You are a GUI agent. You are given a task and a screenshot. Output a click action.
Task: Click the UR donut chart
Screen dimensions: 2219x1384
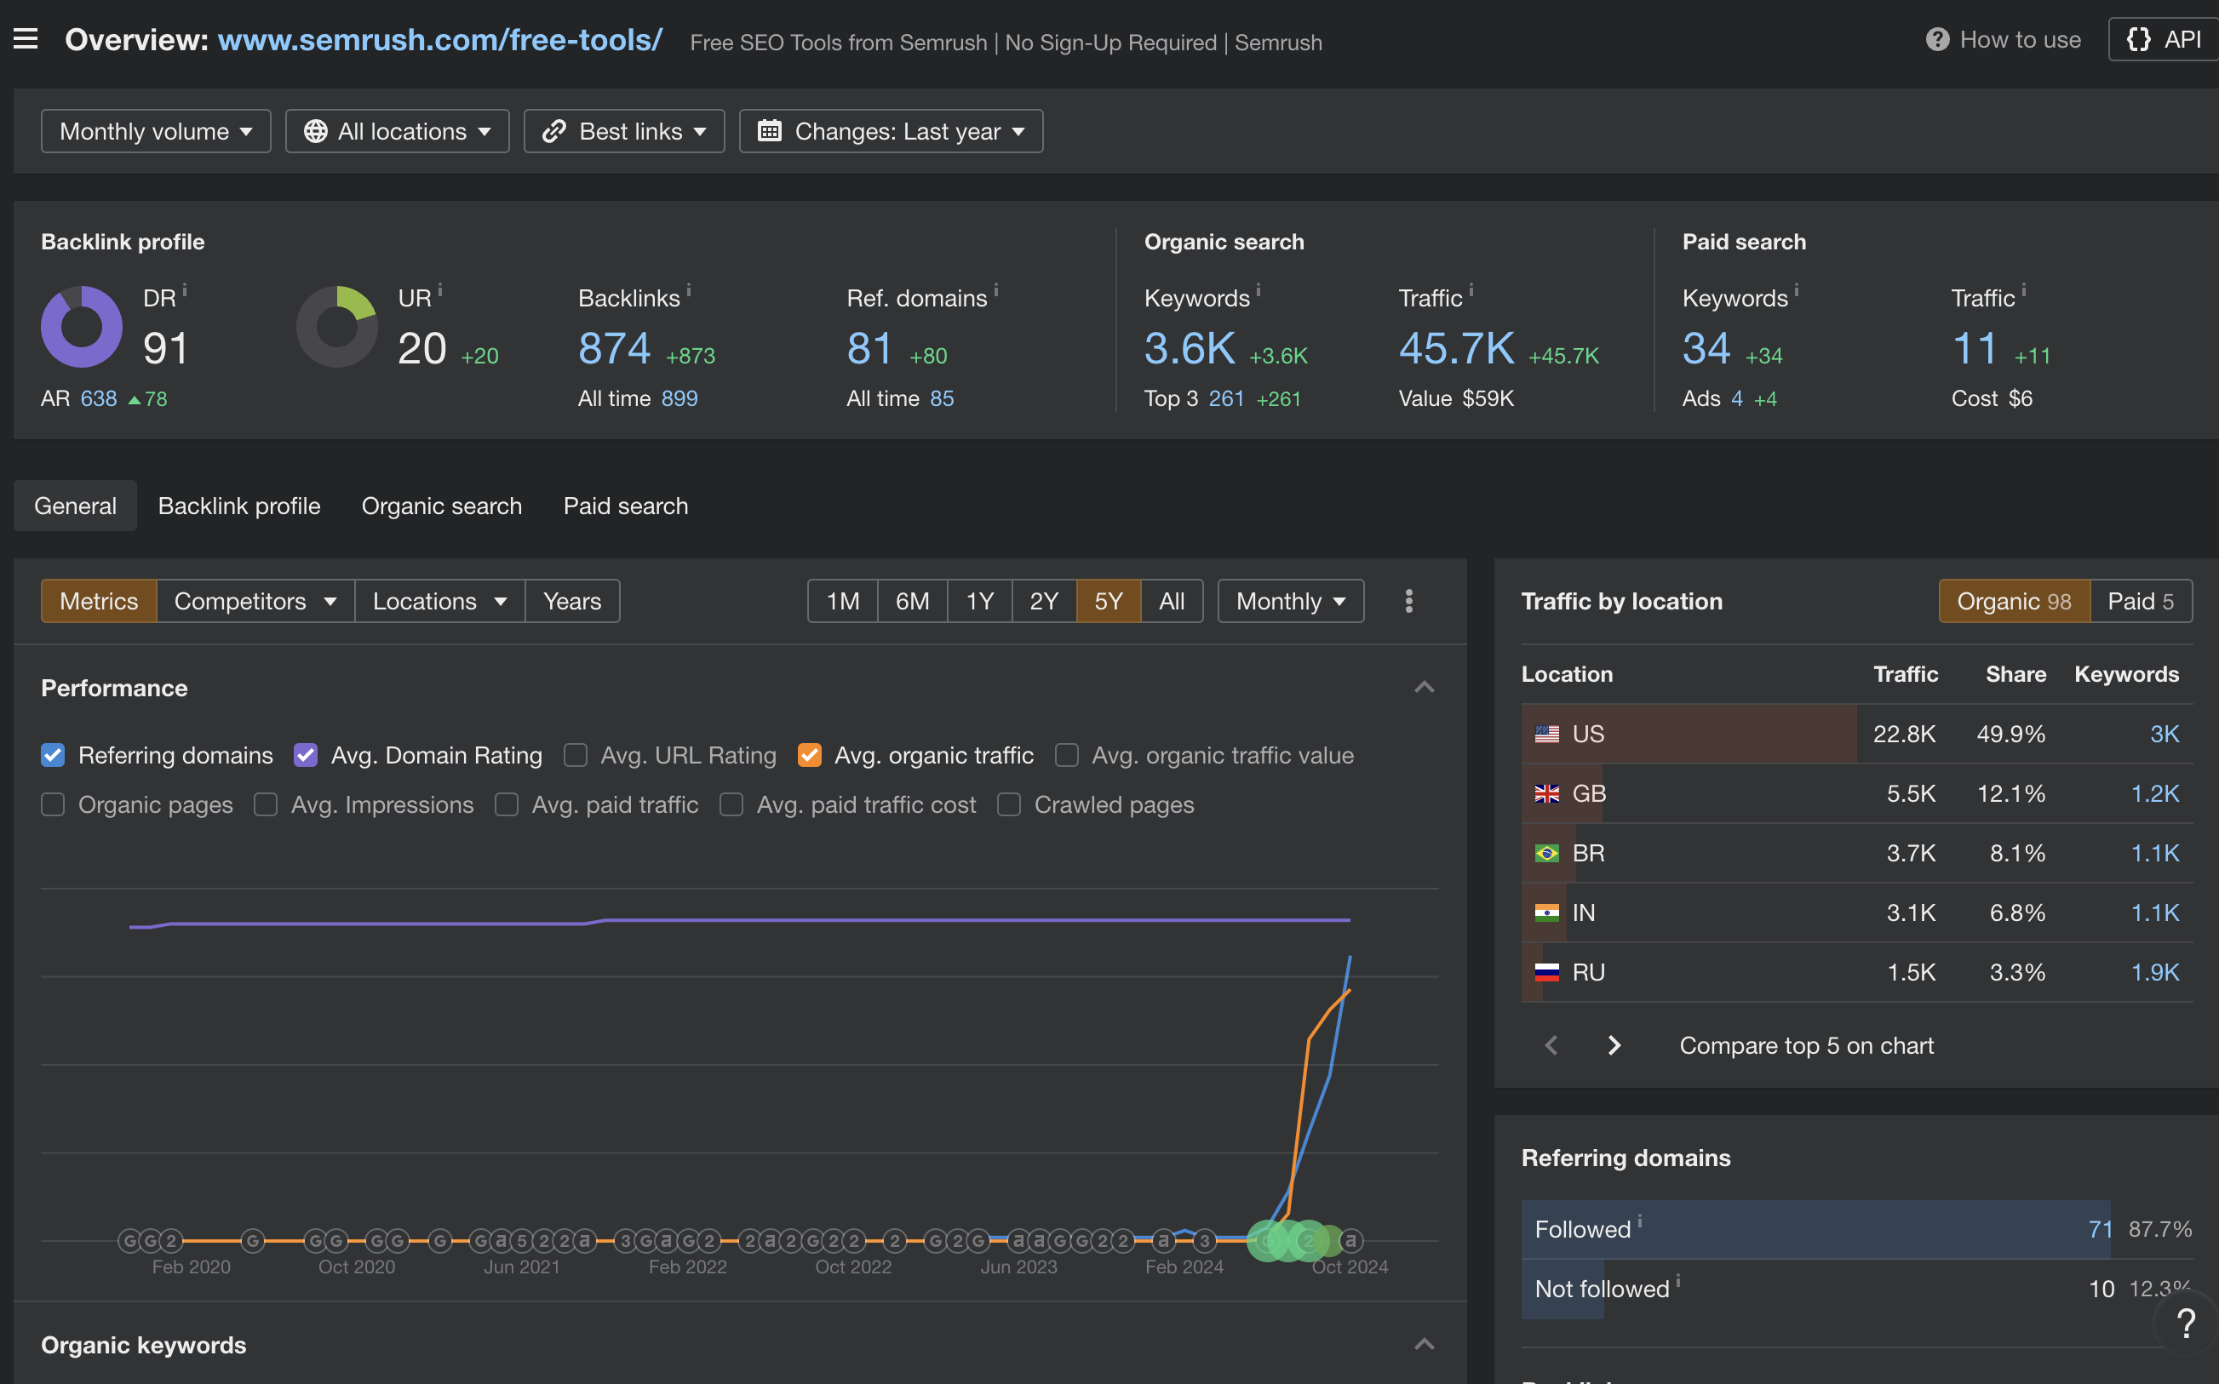click(x=337, y=327)
